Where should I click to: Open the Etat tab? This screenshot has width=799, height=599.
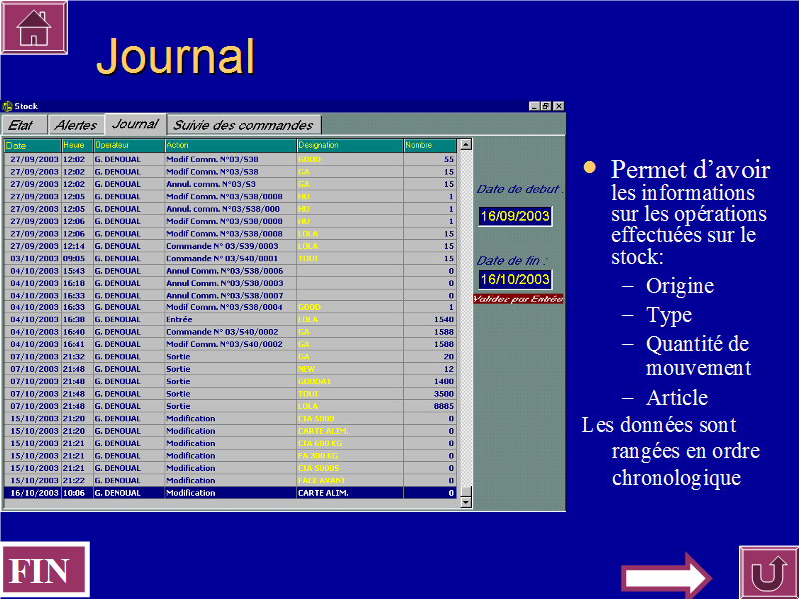[x=24, y=125]
